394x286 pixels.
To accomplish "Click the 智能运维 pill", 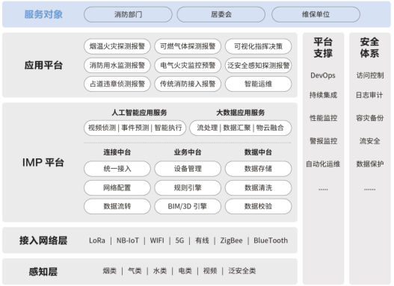I will coord(259,84).
